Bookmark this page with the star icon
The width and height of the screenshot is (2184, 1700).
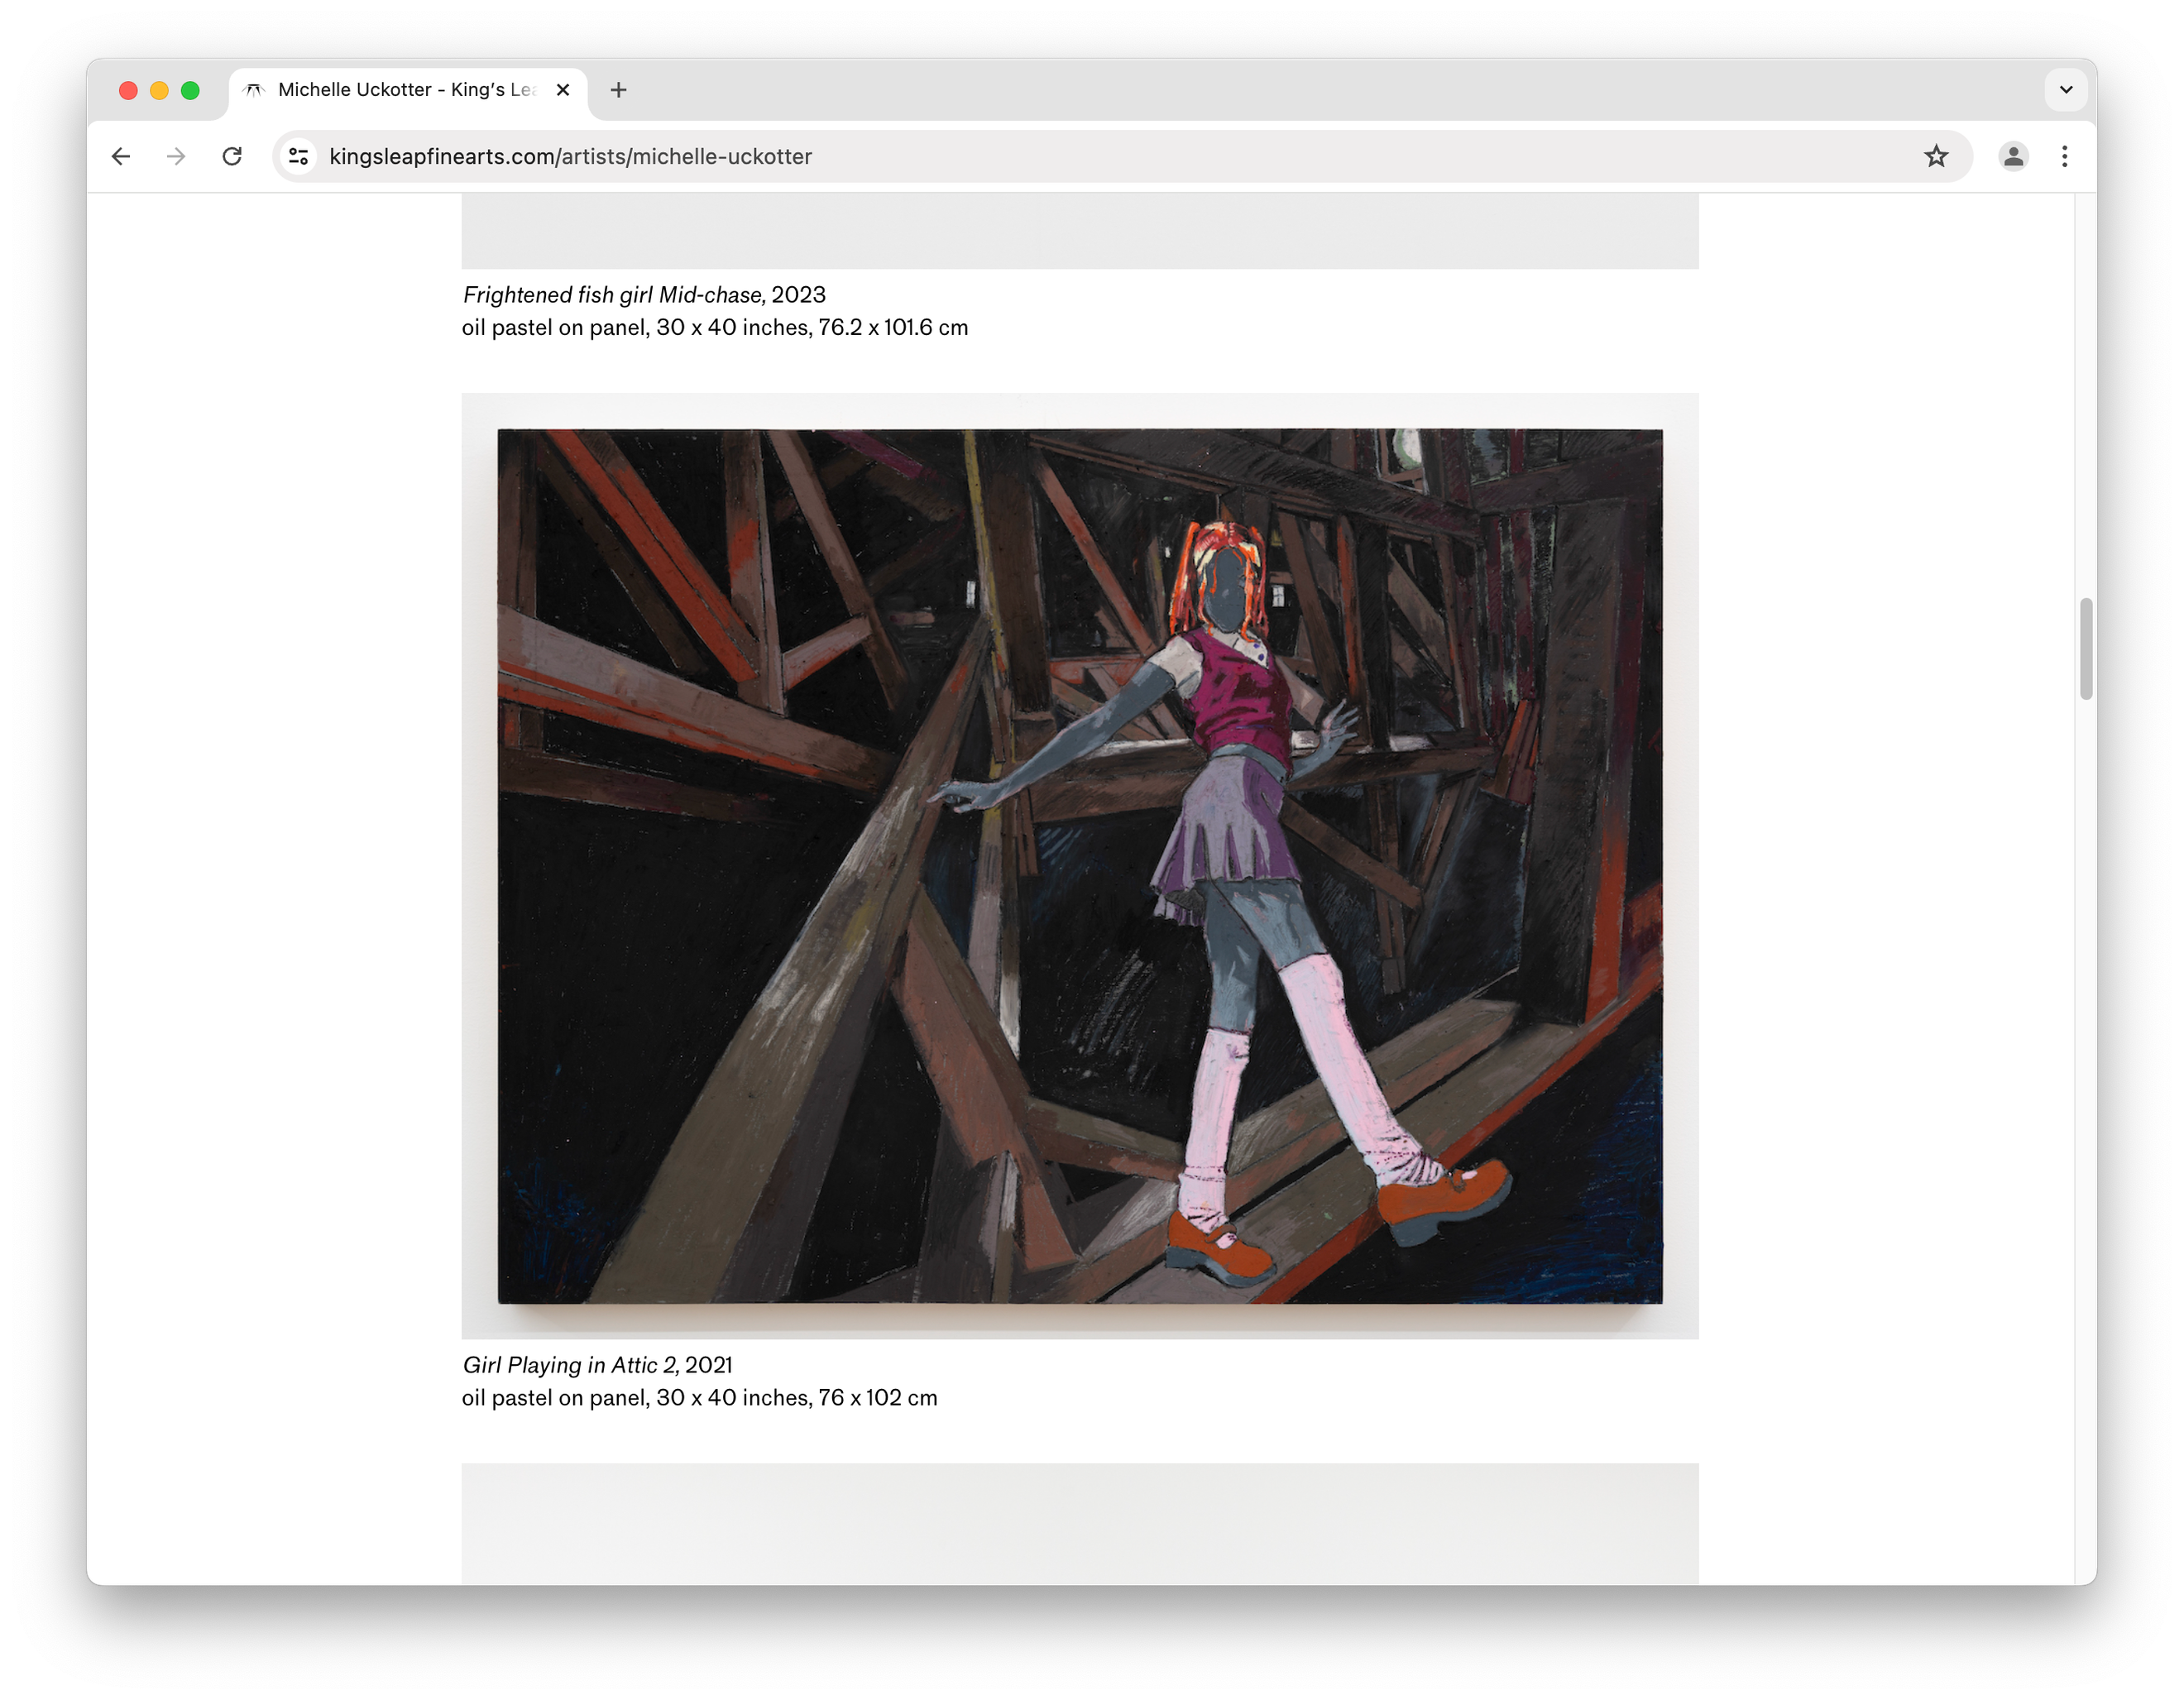coord(1936,156)
